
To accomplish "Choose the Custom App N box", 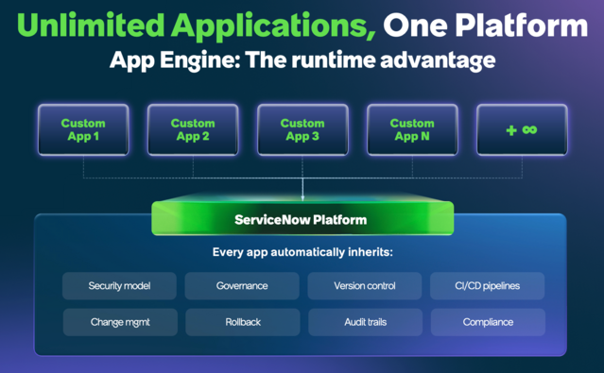I will pyautogui.click(x=412, y=129).
